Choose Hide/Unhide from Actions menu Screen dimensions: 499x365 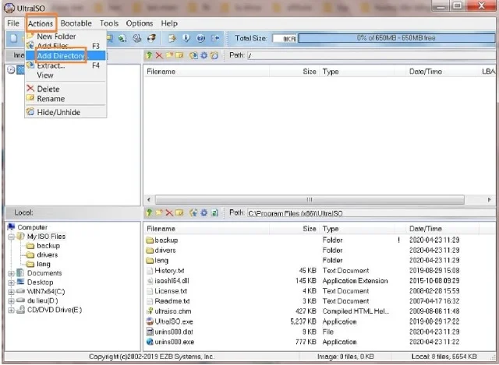[x=65, y=112]
